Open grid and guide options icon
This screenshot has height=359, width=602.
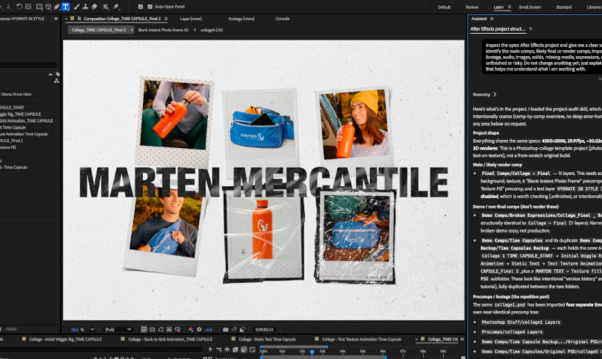click(177, 330)
